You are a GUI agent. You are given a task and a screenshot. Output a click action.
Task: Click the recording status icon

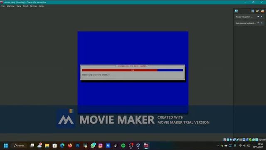247,140
